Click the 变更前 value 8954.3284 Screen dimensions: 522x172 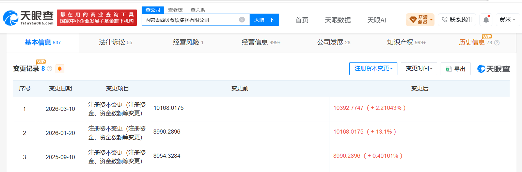tap(167, 156)
